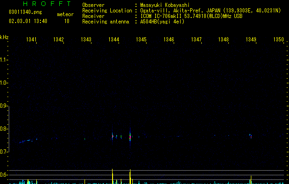
Task: Click the 1343 time marker
Action: coord(86,39)
